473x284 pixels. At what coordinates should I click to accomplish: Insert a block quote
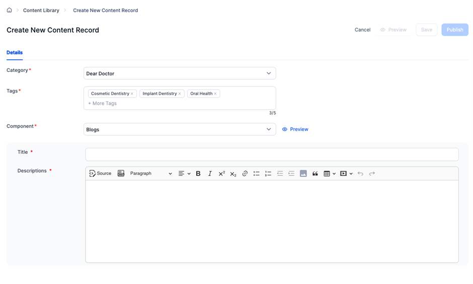pos(315,173)
